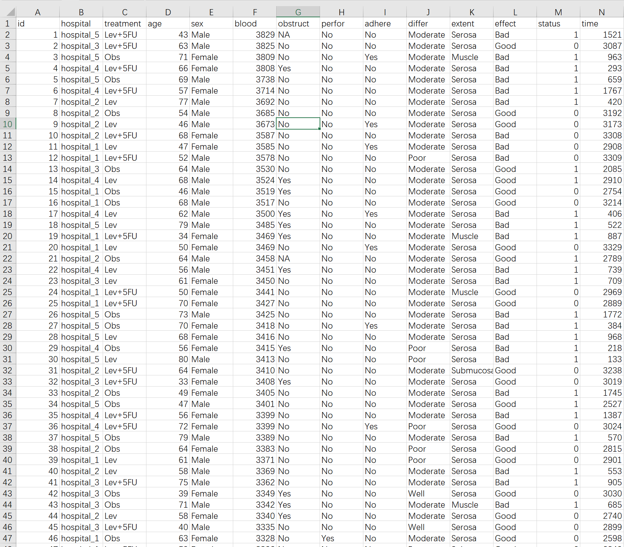
Task: Select column L header
Action: 515,12
